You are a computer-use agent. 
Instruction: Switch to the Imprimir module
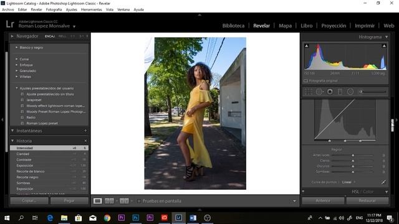[x=365, y=26]
